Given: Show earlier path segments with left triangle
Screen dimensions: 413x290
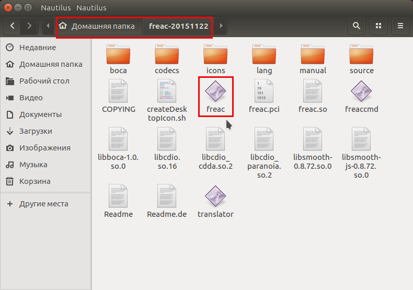Looking at the screenshot, I should (48, 26).
